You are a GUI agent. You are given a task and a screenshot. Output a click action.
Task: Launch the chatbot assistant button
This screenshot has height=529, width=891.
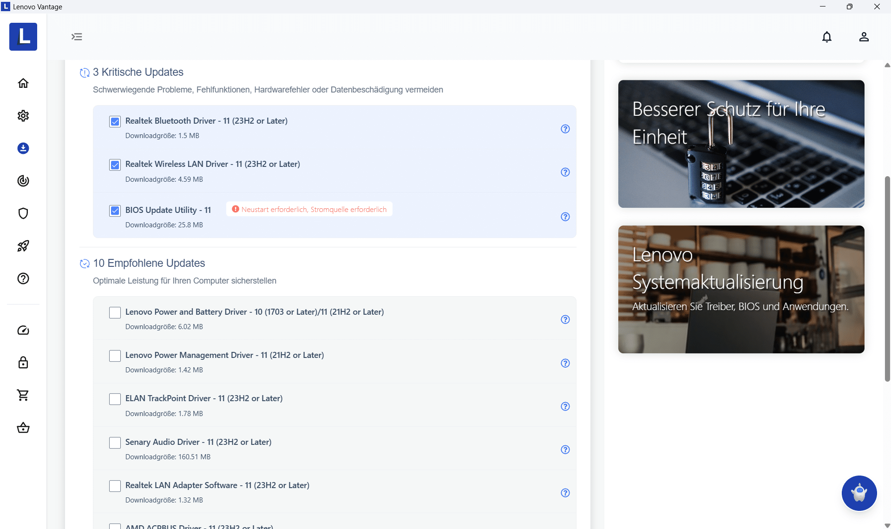coord(859,493)
